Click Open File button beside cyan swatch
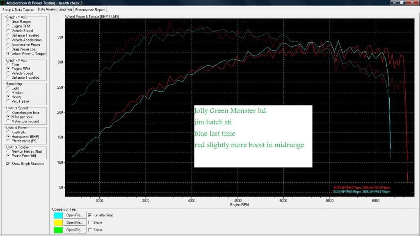Image resolution: width=420 pixels, height=236 pixels. tap(75, 215)
